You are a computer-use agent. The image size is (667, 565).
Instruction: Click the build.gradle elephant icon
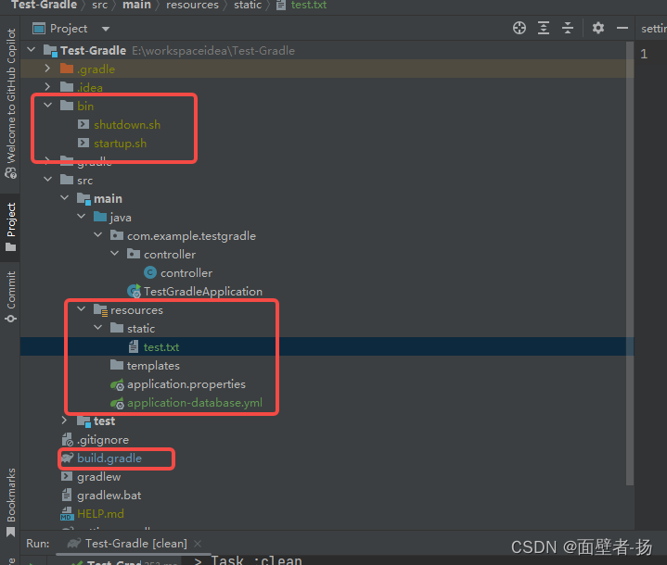pyautogui.click(x=67, y=458)
